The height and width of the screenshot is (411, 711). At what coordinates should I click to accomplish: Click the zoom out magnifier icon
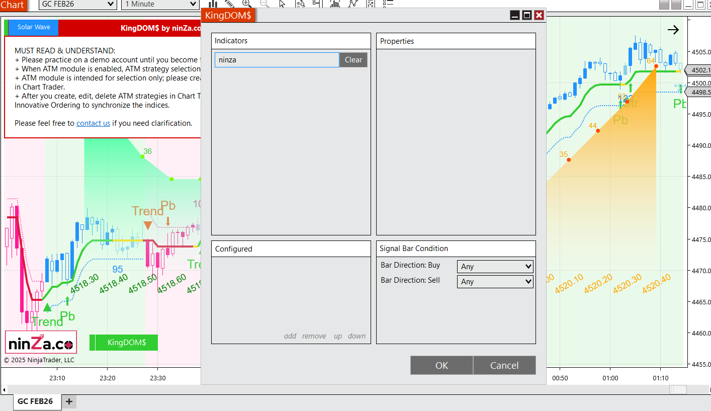pyautogui.click(x=264, y=4)
